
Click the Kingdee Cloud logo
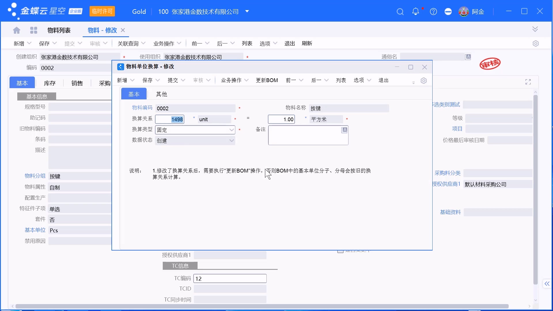[45, 11]
